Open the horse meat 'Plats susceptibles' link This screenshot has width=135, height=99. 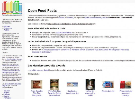click(x=80, y=51)
